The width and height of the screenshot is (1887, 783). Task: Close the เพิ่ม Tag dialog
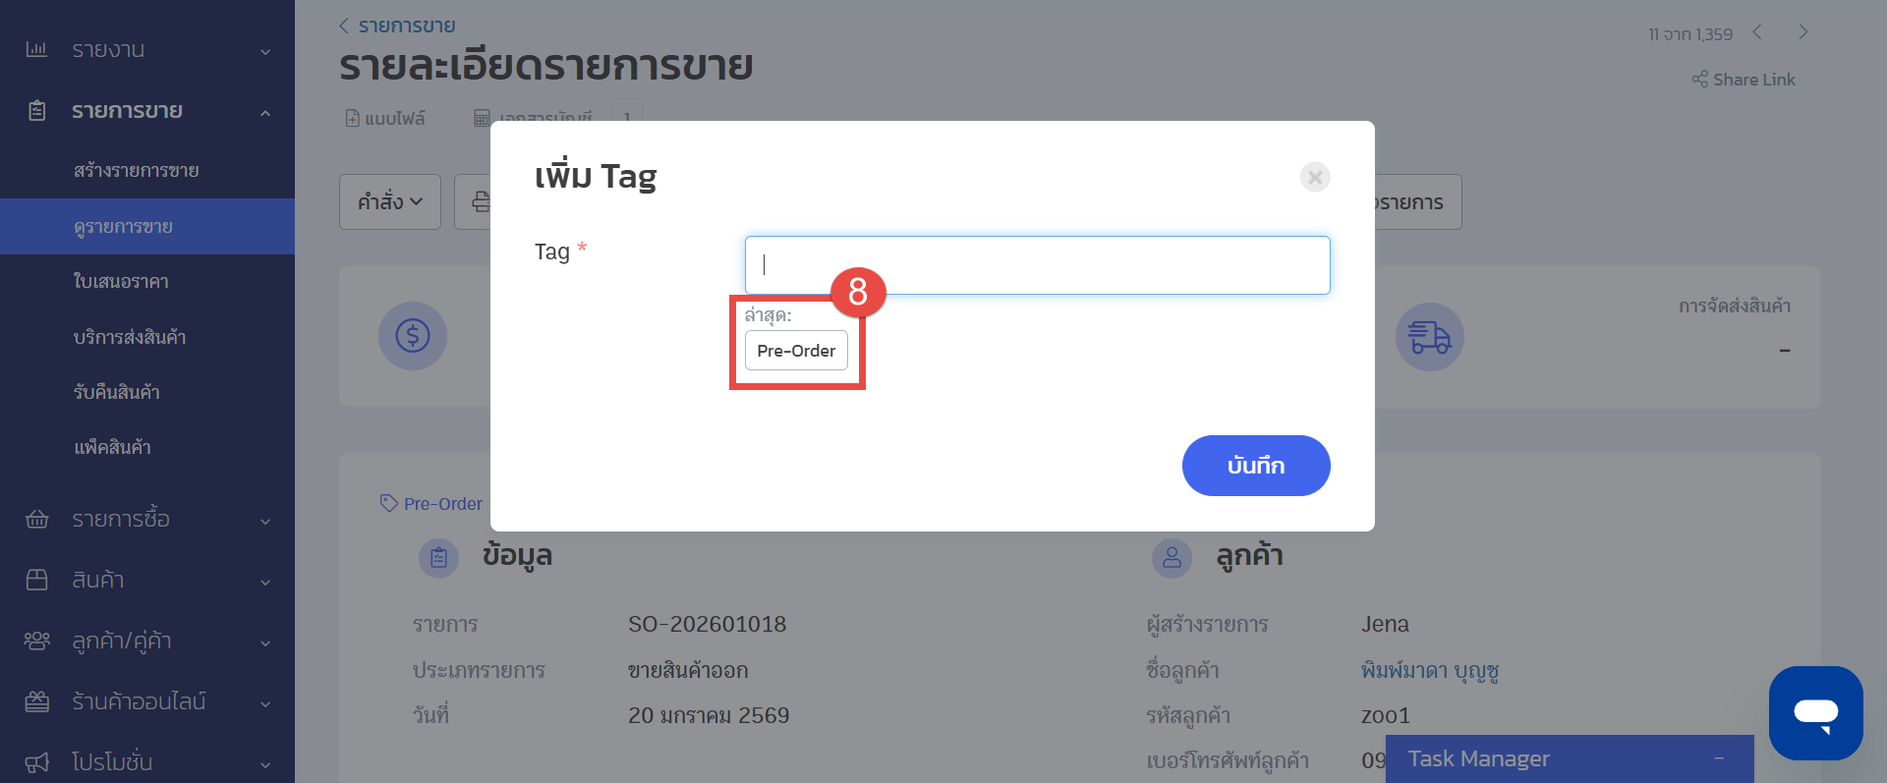coord(1314,177)
